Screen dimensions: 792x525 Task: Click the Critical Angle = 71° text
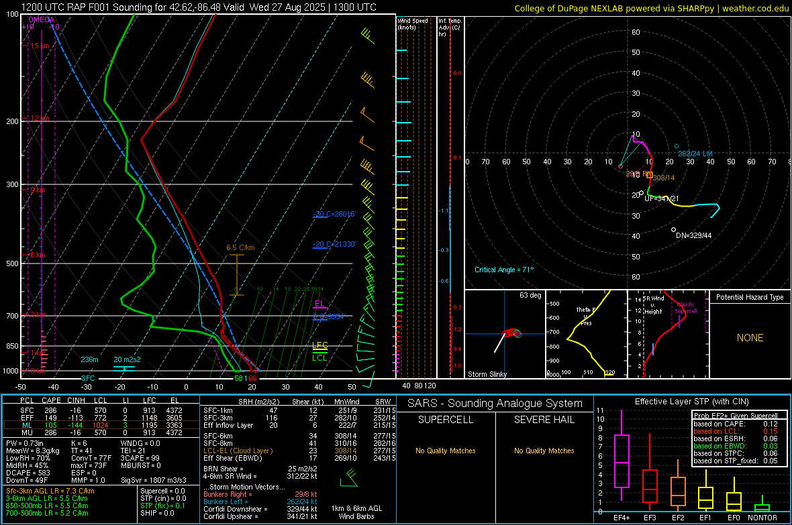coord(504,270)
